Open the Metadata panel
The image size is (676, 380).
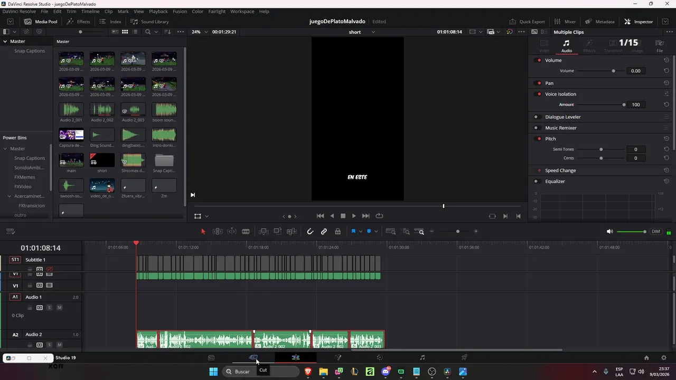pyautogui.click(x=599, y=22)
